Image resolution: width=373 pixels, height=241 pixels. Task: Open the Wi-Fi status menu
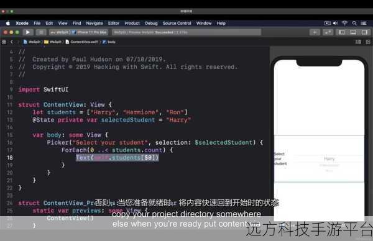(344, 23)
